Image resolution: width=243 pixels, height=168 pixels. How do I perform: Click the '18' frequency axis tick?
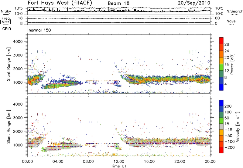pyautogui.click(x=20, y=18)
